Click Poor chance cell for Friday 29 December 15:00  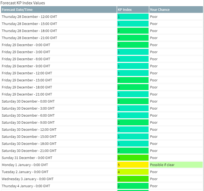click(x=176, y=80)
